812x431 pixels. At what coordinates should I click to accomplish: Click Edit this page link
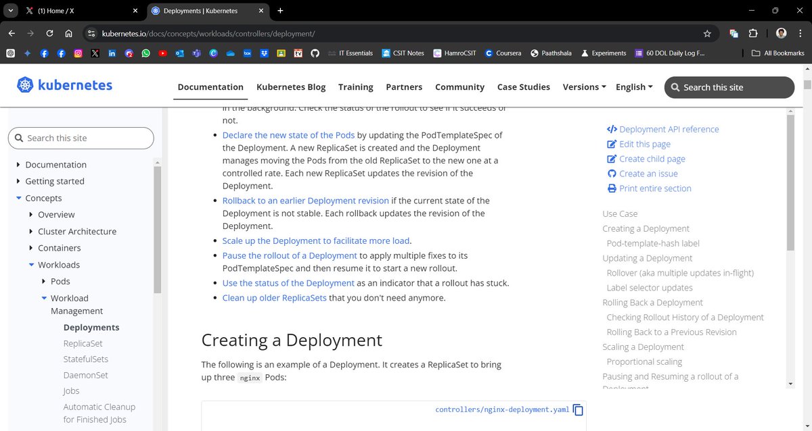coord(639,144)
